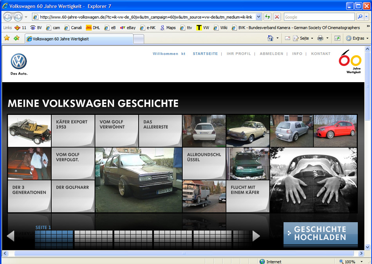Click the address bar URL field

pyautogui.click(x=144, y=17)
